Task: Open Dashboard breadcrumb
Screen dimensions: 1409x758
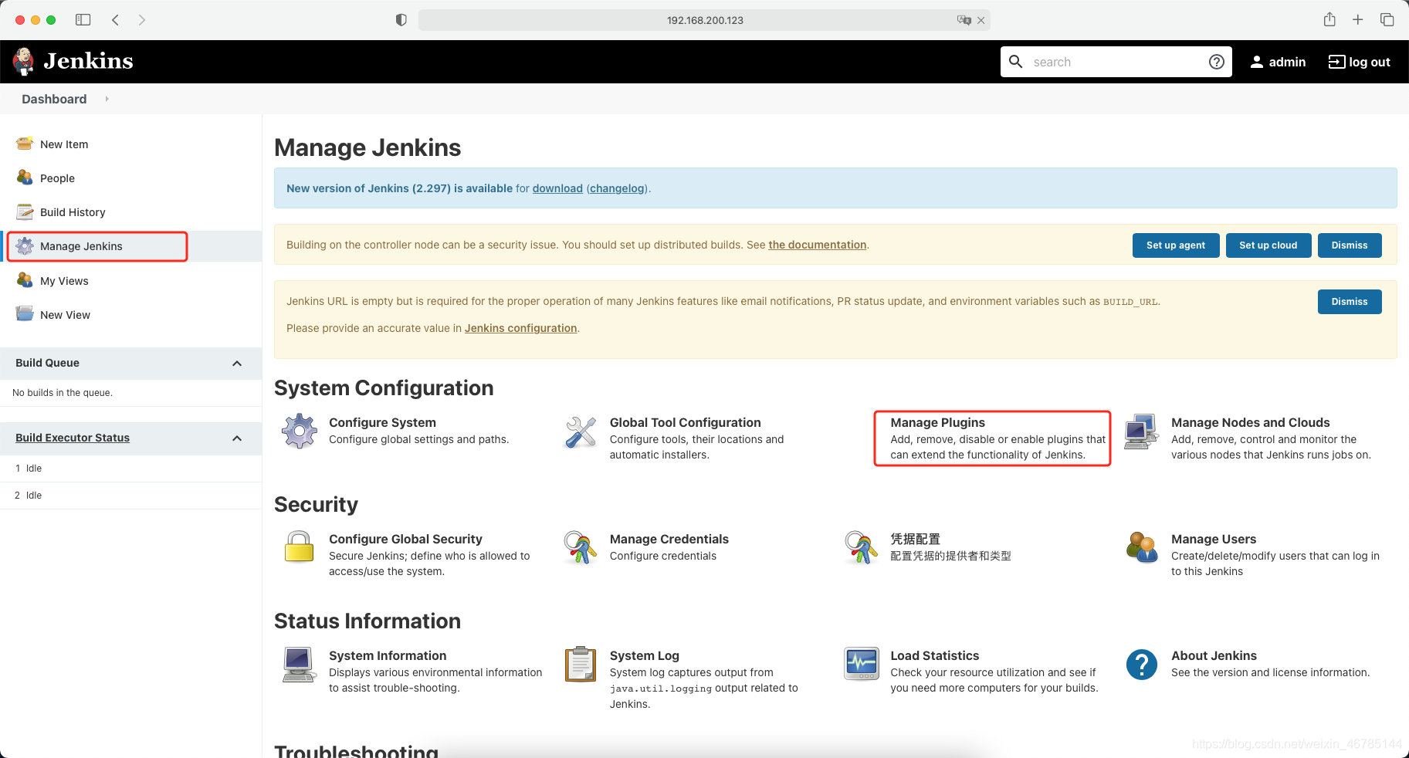Action: (x=54, y=99)
